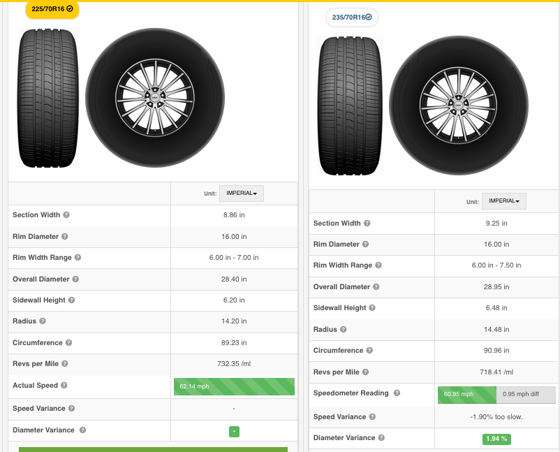The image size is (560, 452).
Task: Click the left tire wheel side-view image
Action: [x=155, y=98]
